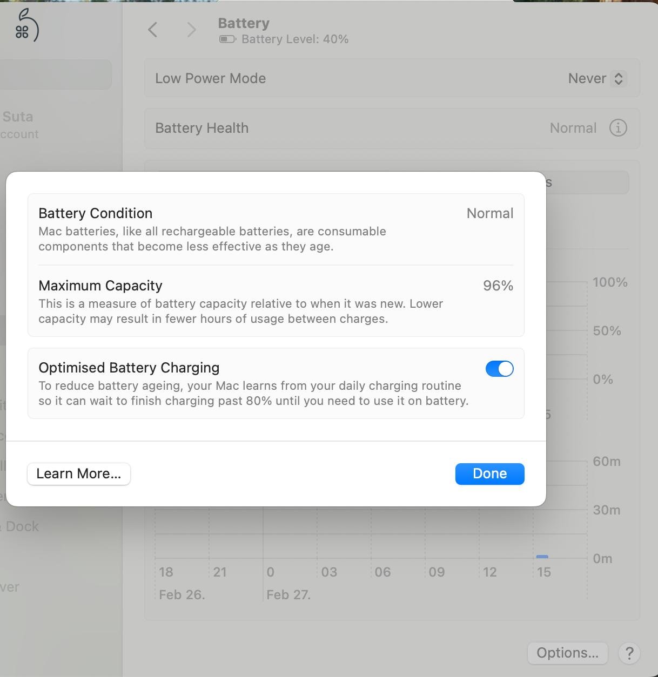Click the Maximum Capacity 96% value

point(498,286)
